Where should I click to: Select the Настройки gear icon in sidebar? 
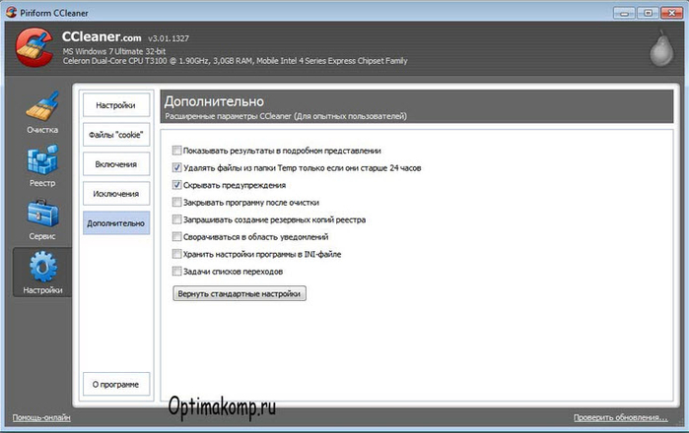click(42, 272)
